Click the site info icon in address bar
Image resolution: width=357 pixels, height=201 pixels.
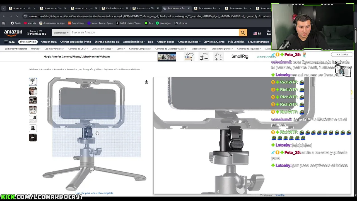pos(25,16)
